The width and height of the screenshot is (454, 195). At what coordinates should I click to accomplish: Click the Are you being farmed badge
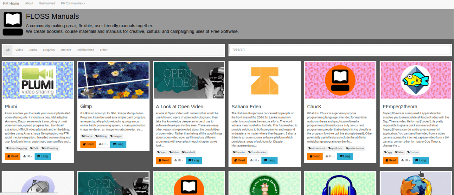click(265, 185)
